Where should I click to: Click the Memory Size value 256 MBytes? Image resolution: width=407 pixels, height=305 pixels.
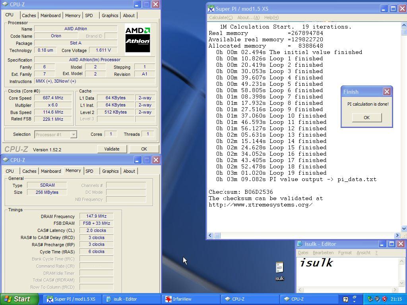point(47,192)
